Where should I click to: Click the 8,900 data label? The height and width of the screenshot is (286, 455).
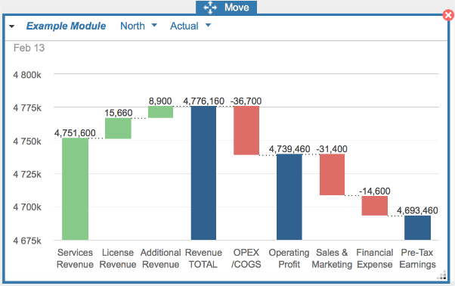coord(160,101)
